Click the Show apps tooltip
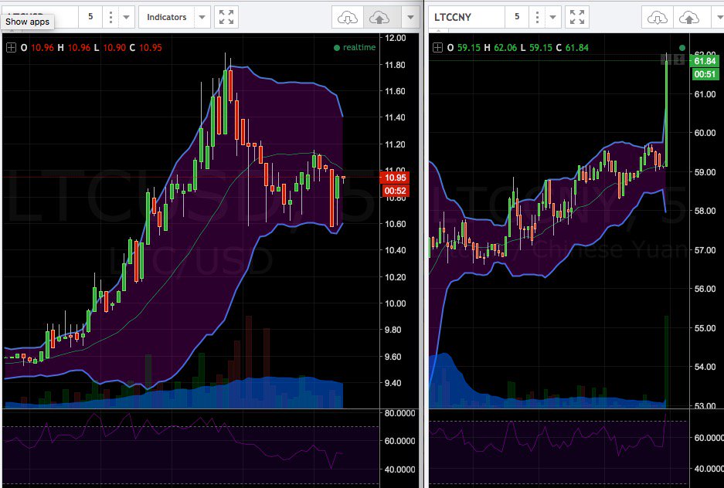Image resolution: width=724 pixels, height=488 pixels. tap(27, 22)
